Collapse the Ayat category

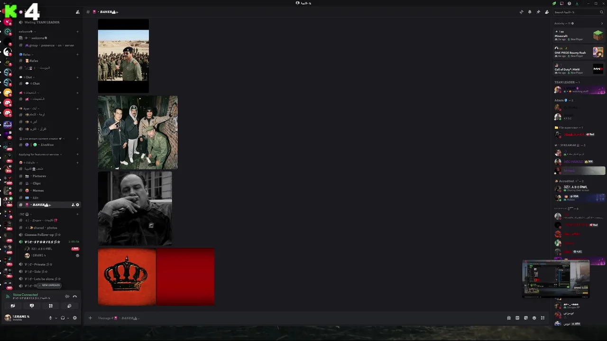coord(29,108)
